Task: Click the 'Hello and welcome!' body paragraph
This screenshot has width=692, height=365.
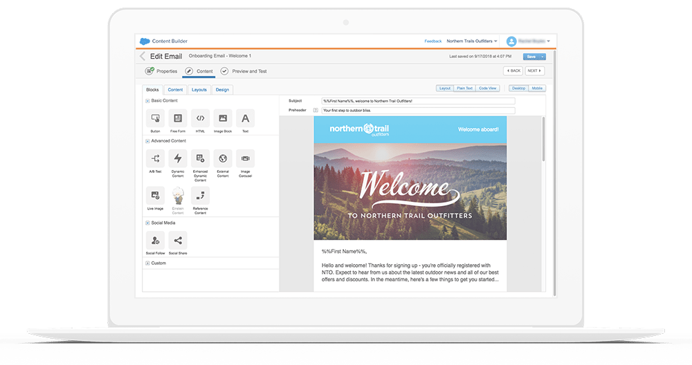Action: coord(410,272)
